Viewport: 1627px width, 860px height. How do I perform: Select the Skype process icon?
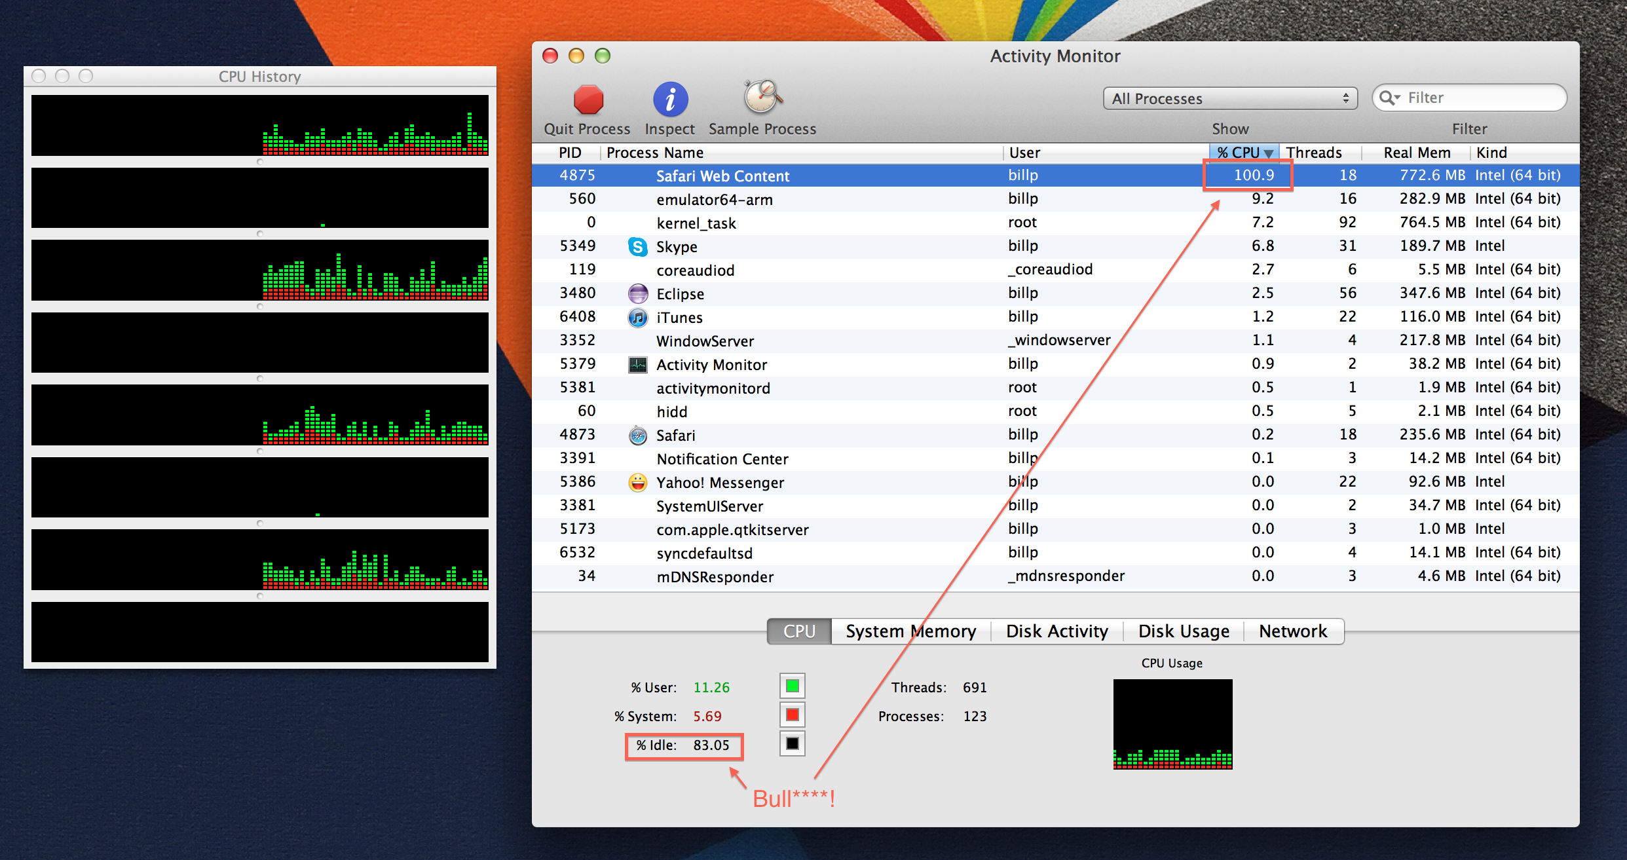click(x=637, y=247)
